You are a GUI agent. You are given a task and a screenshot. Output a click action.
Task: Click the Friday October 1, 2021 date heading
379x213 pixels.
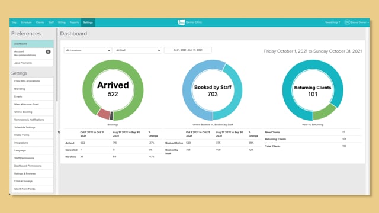[313, 51]
